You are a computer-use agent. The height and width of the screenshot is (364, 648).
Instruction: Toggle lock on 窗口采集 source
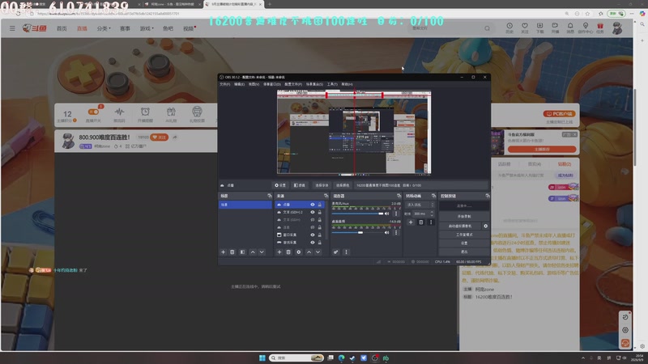pos(319,235)
